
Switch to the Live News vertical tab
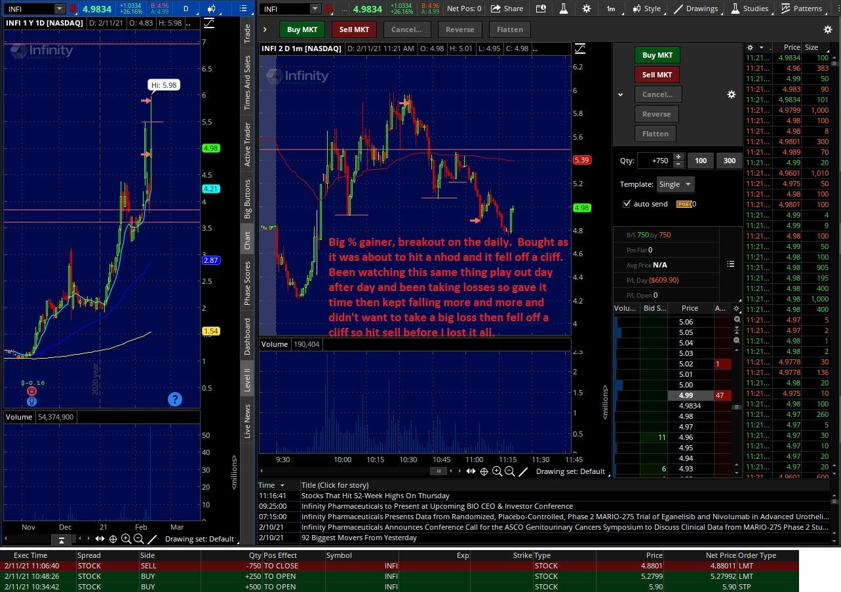click(247, 421)
